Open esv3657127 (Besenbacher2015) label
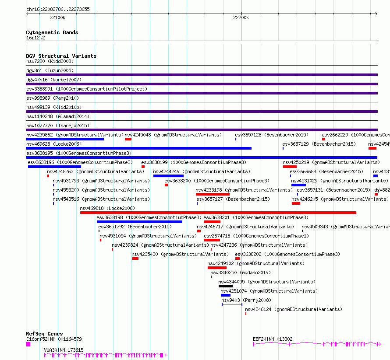Screen dimensions: 390x360 tap(233, 199)
